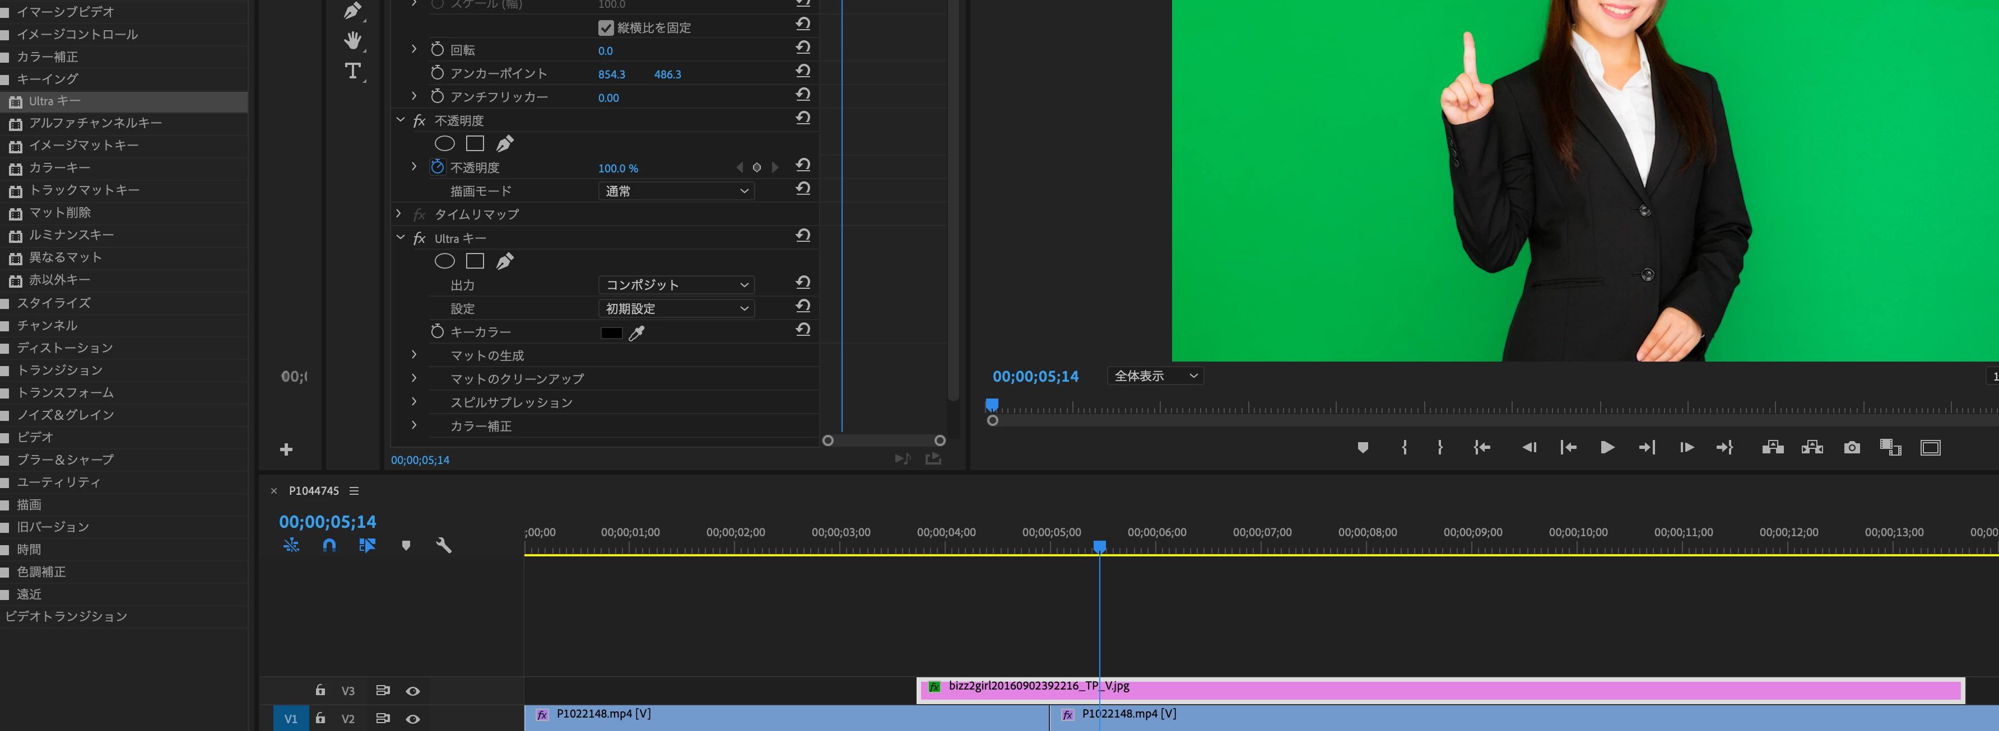Toggle timeline snap magnet icon
1999x731 pixels.
(x=329, y=545)
